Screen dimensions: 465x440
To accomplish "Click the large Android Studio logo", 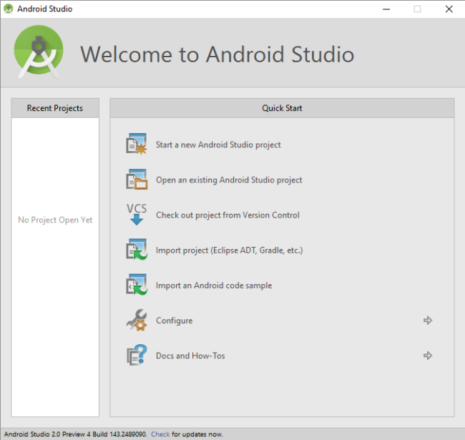I will click(x=39, y=54).
